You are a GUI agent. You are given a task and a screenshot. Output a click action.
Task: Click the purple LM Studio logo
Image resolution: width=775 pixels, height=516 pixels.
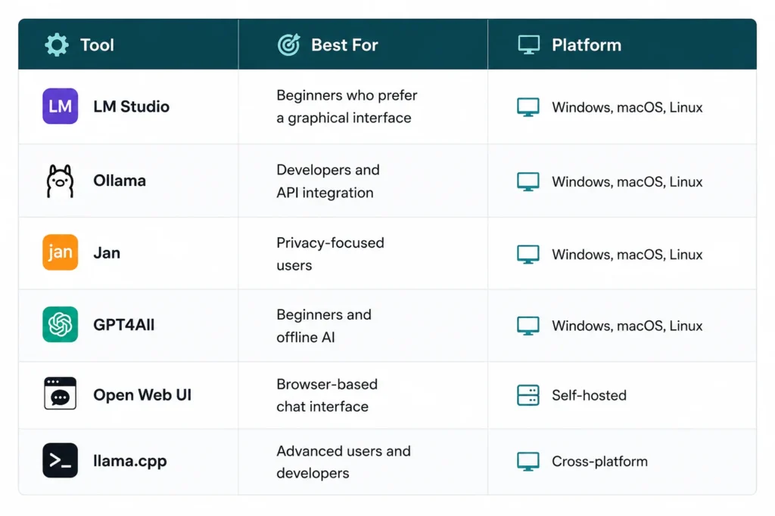point(61,106)
